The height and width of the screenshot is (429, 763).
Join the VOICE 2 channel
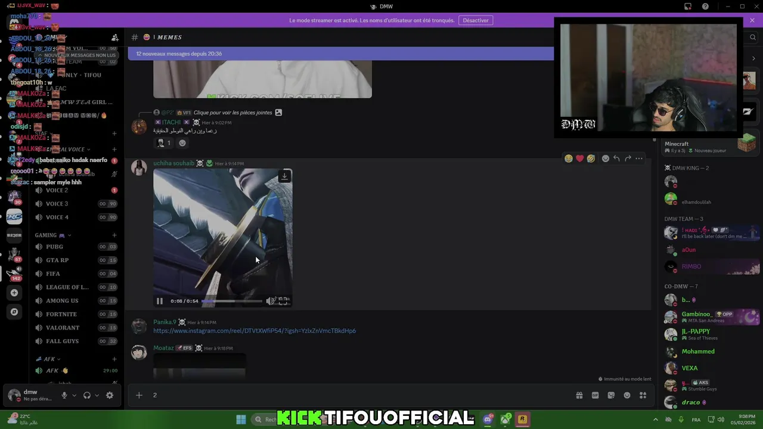pyautogui.click(x=76, y=190)
